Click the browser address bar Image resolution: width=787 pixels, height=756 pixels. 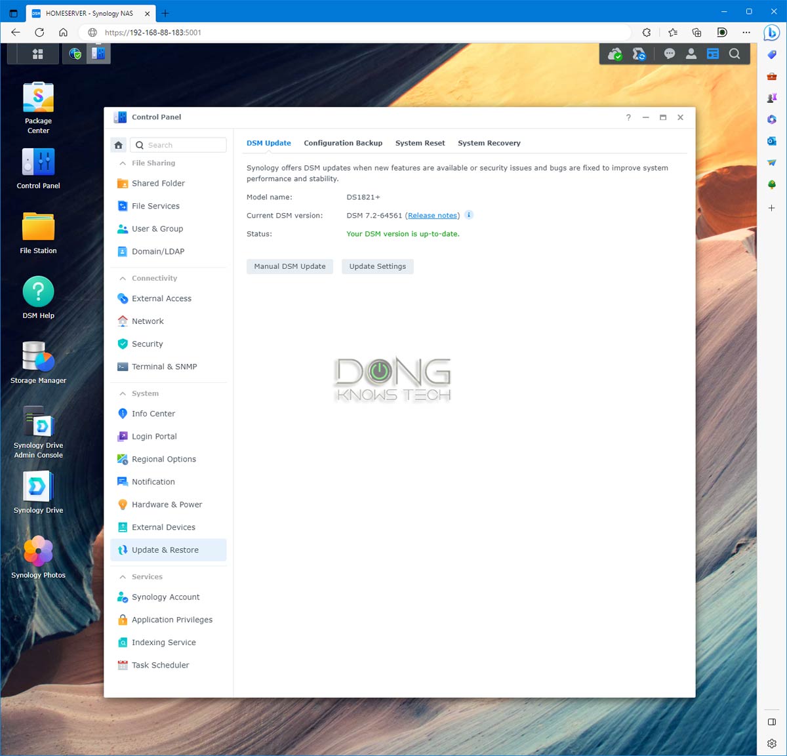(354, 32)
